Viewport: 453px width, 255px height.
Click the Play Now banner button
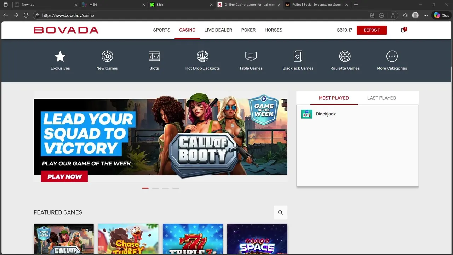click(x=64, y=176)
